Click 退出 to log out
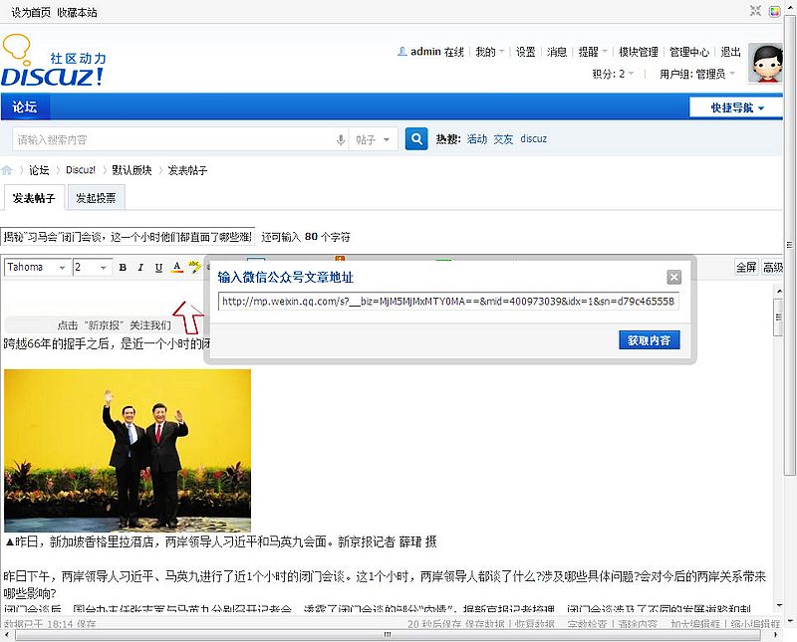Screen dimensions: 797x642 730,52
